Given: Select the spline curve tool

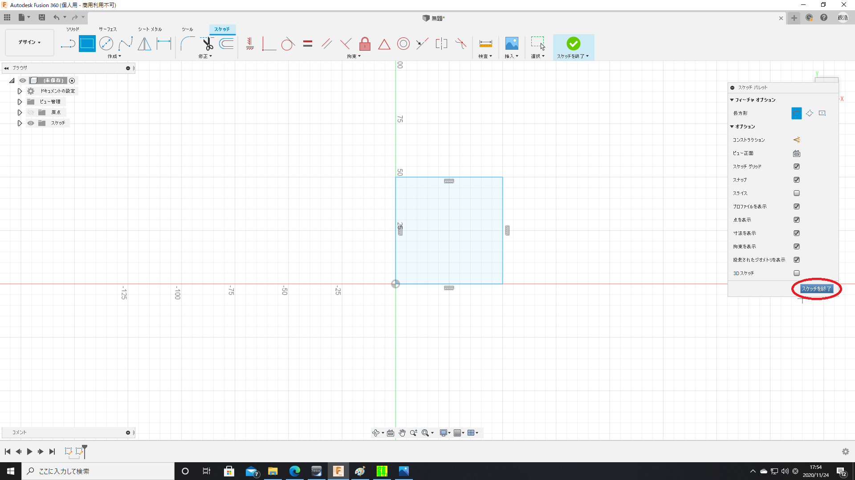Looking at the screenshot, I should [126, 44].
